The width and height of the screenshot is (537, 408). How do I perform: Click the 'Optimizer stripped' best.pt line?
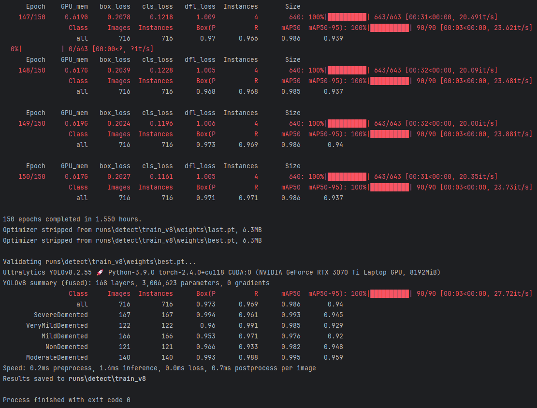point(132,240)
